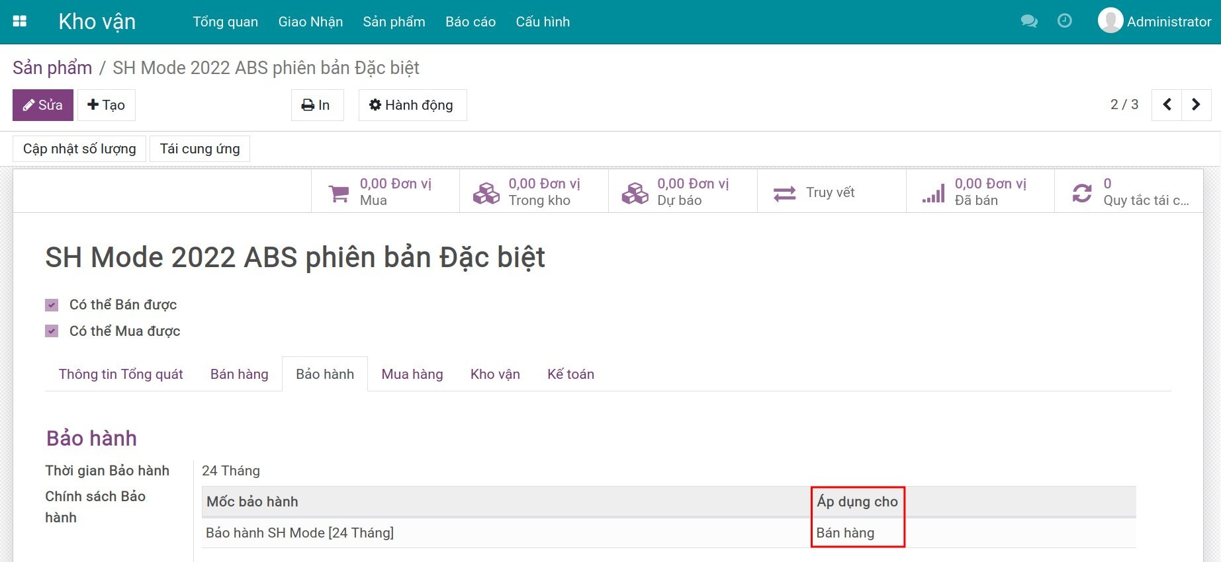1221x562 pixels.
Task: Open the apps grid menu icon
Action: [x=20, y=21]
